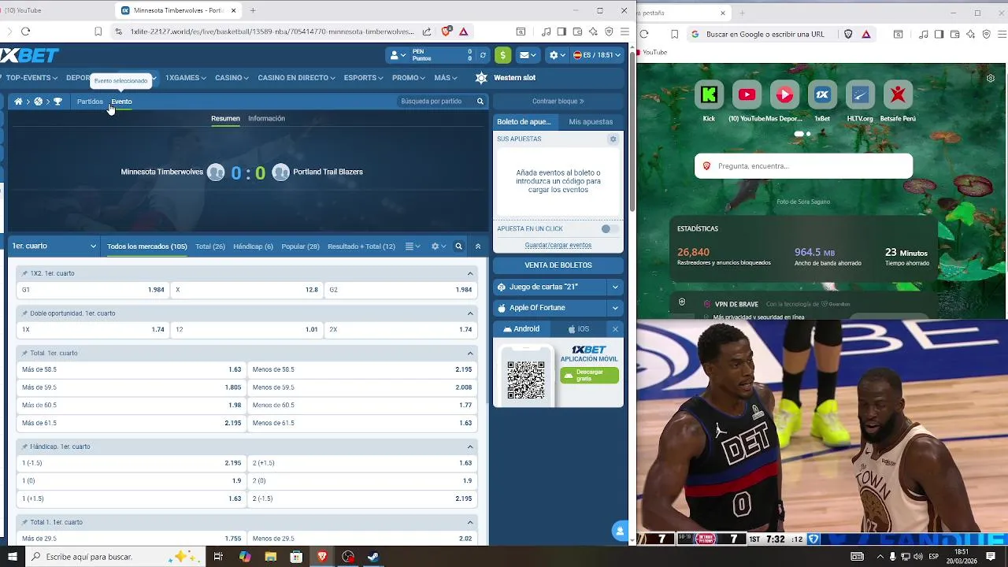Open the Mas Deportes shortcut tile
The image size is (1008, 567).
point(784,94)
